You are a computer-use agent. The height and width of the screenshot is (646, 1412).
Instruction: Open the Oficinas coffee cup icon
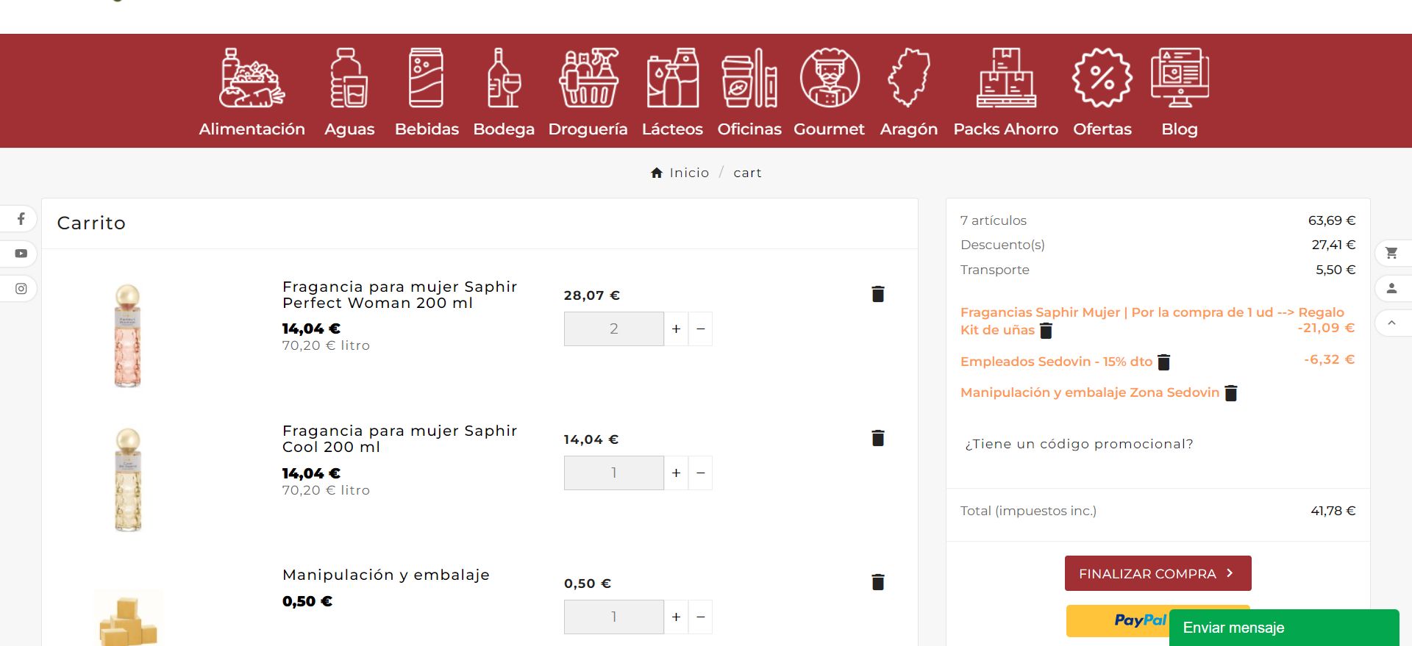point(749,78)
